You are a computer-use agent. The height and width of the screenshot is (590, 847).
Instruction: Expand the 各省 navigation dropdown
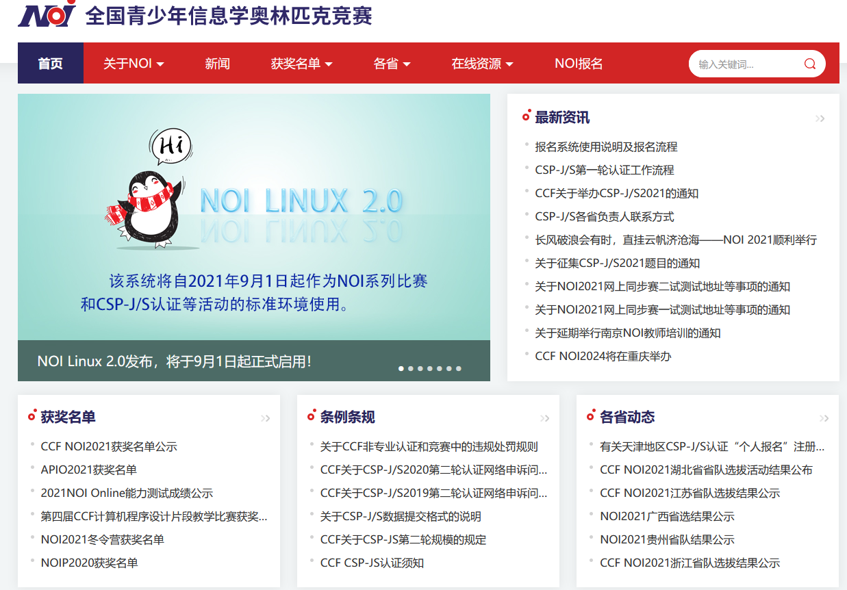click(x=392, y=64)
